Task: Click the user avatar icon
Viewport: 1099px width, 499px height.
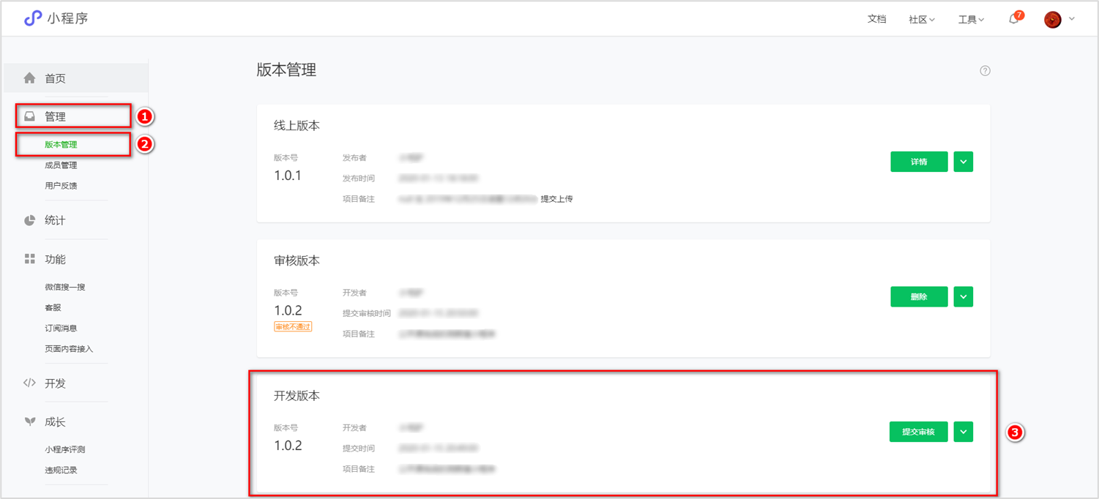Action: [x=1053, y=20]
